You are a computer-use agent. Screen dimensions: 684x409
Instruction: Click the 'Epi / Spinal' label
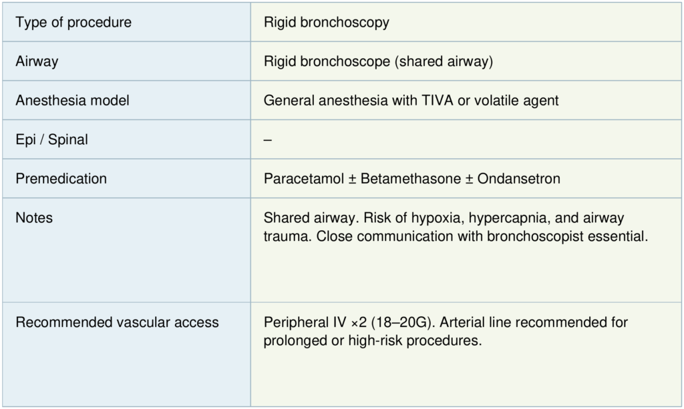coord(52,140)
